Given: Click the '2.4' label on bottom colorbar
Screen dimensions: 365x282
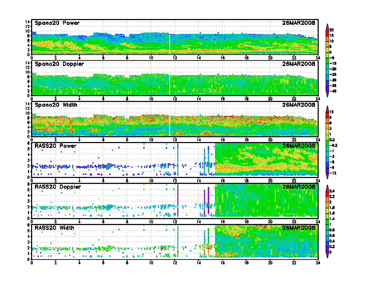Looking at the screenshot, I should tap(332, 191).
